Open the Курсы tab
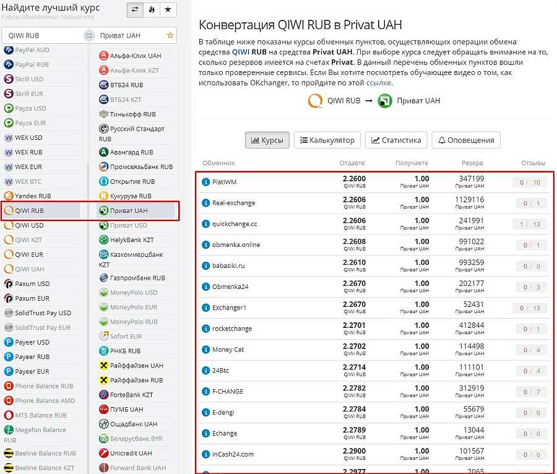 coord(267,140)
